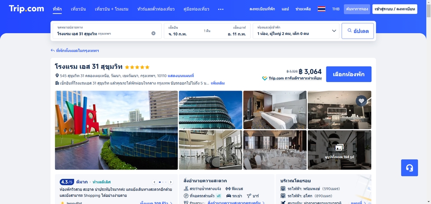This screenshot has height=204, width=431.
Task: Go back to ที่พักทั้งหมดในกรุงเทพฯ
Action: click(x=75, y=51)
